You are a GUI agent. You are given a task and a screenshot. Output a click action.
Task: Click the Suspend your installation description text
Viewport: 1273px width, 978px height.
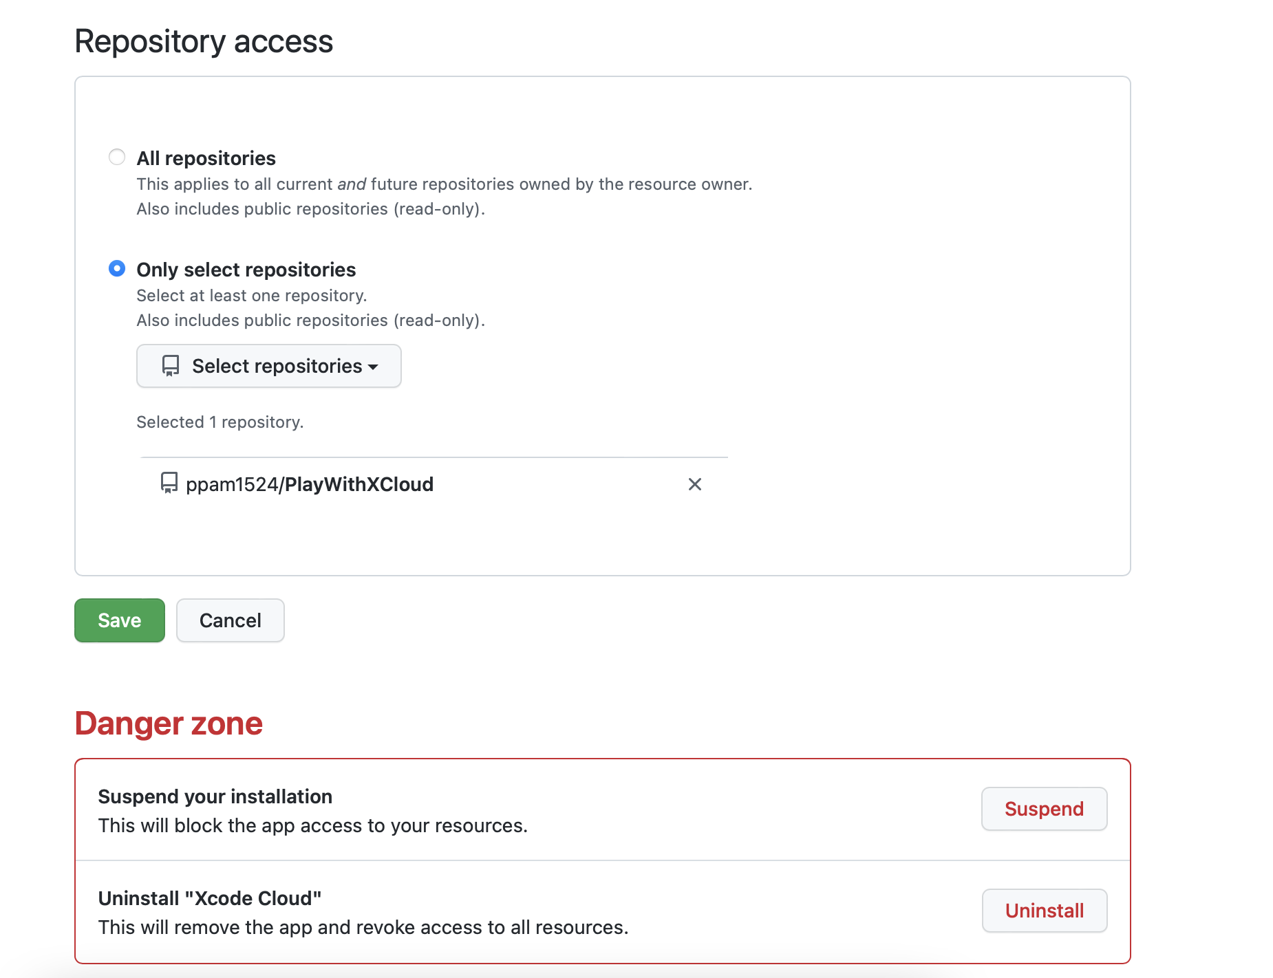tap(313, 825)
